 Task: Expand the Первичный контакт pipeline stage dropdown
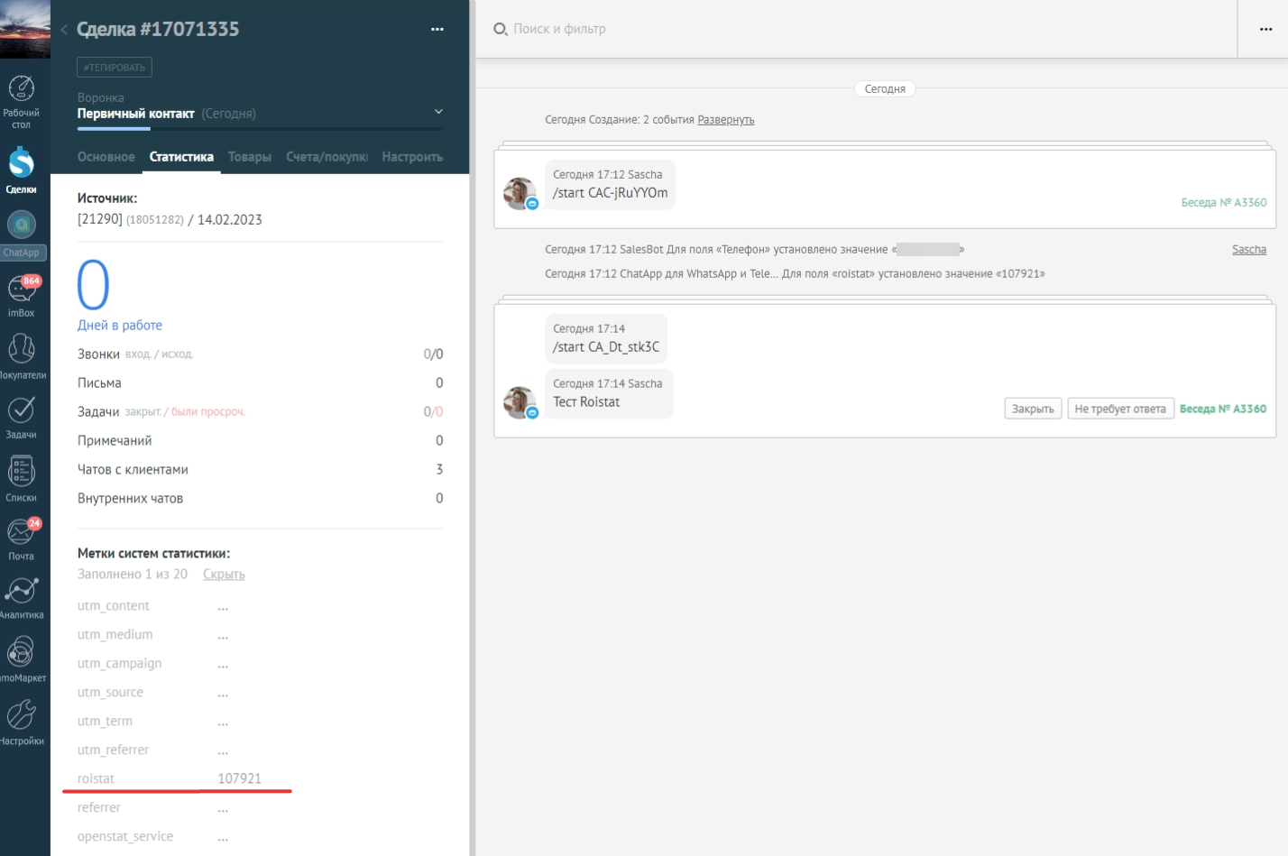pos(438,113)
